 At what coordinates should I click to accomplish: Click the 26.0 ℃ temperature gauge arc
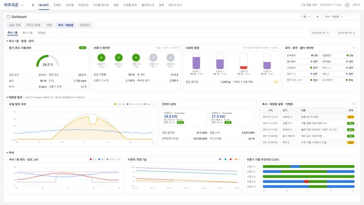[x=48, y=61]
